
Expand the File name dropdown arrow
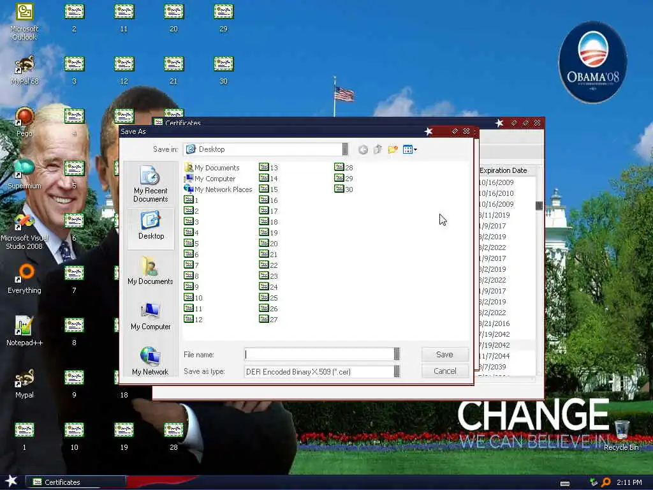coord(397,354)
